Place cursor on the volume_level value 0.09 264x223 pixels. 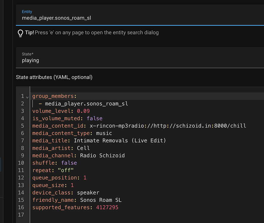tap(83, 111)
